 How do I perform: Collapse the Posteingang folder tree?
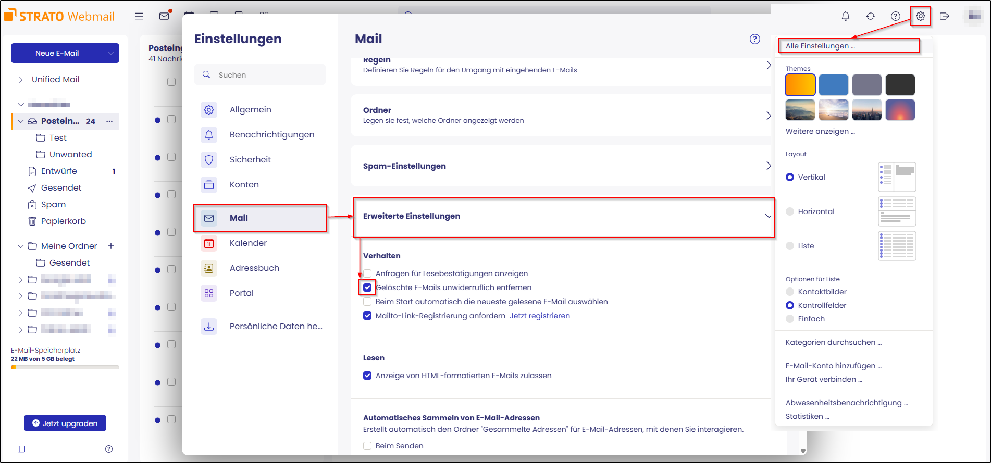pyautogui.click(x=21, y=121)
